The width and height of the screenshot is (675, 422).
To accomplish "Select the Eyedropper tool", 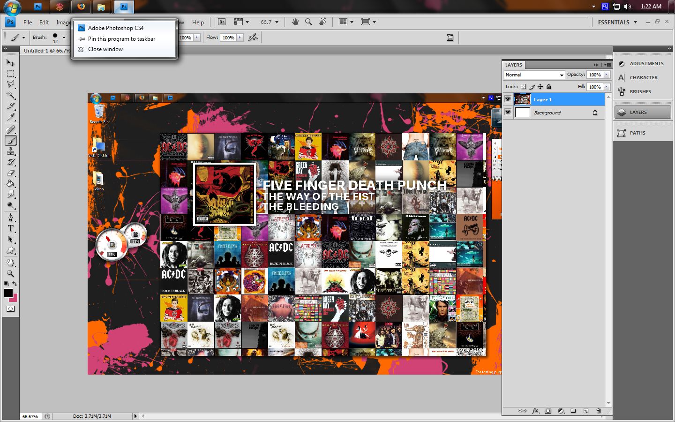I will pos(10,117).
